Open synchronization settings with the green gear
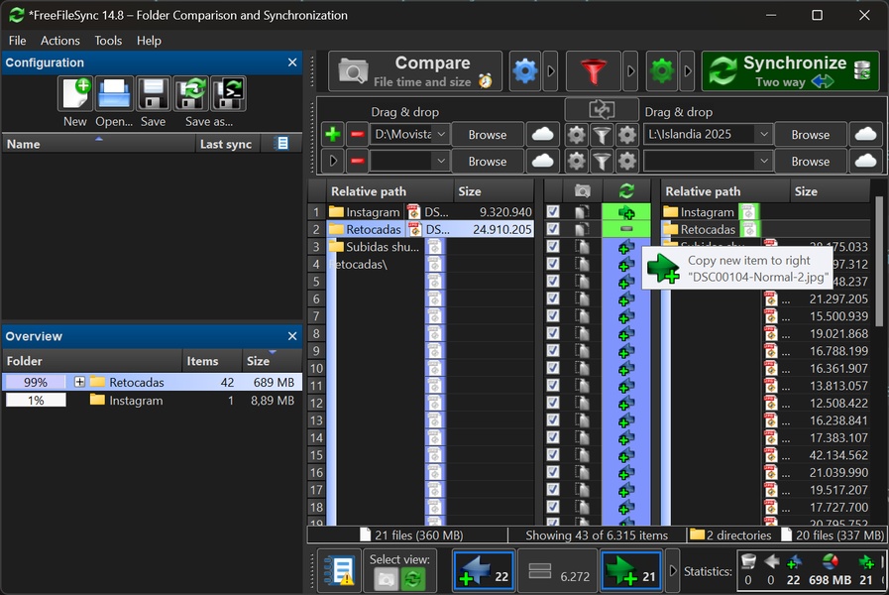889x595 pixels. tap(662, 71)
